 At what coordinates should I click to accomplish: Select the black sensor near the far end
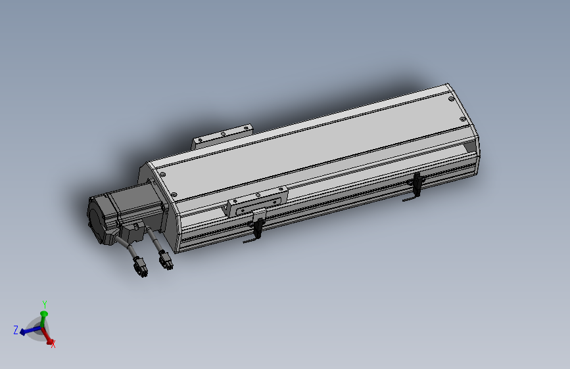coord(417,185)
